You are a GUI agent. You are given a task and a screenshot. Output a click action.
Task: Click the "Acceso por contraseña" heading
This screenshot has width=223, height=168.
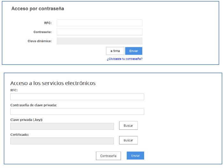38,9
